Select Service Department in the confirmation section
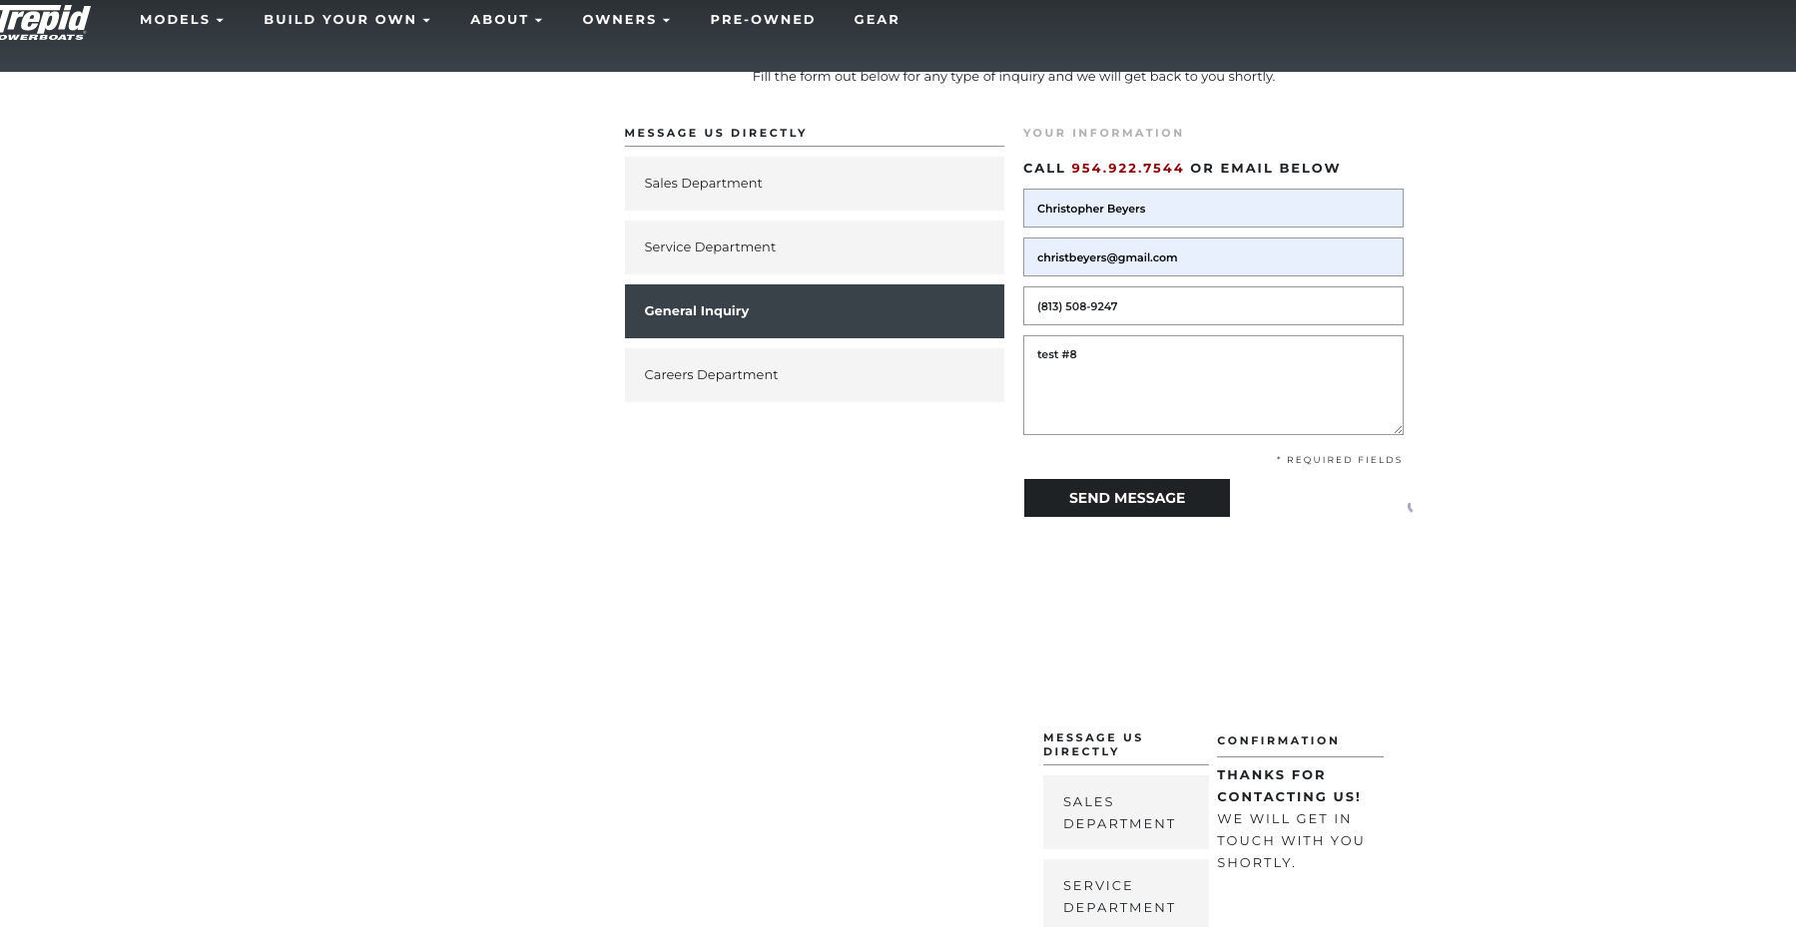1796x927 pixels. [1125, 894]
